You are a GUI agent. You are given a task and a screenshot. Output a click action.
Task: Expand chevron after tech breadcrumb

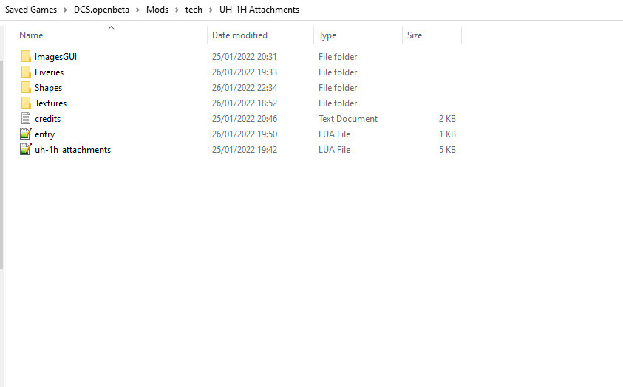[x=211, y=10]
